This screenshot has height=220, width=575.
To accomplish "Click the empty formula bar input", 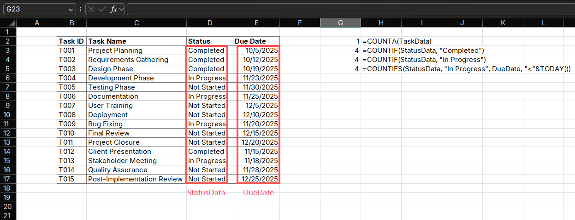I will 346,9.
